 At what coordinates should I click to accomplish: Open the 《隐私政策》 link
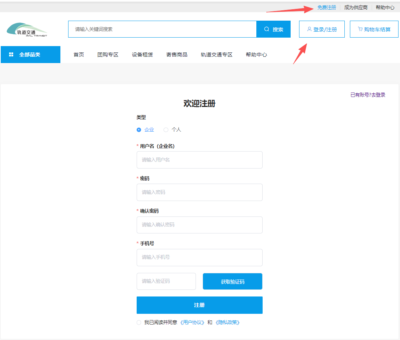[227, 323]
